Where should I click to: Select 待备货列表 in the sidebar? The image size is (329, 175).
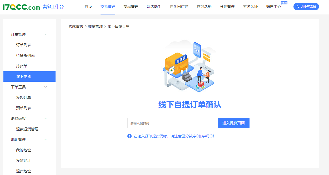tap(26, 55)
